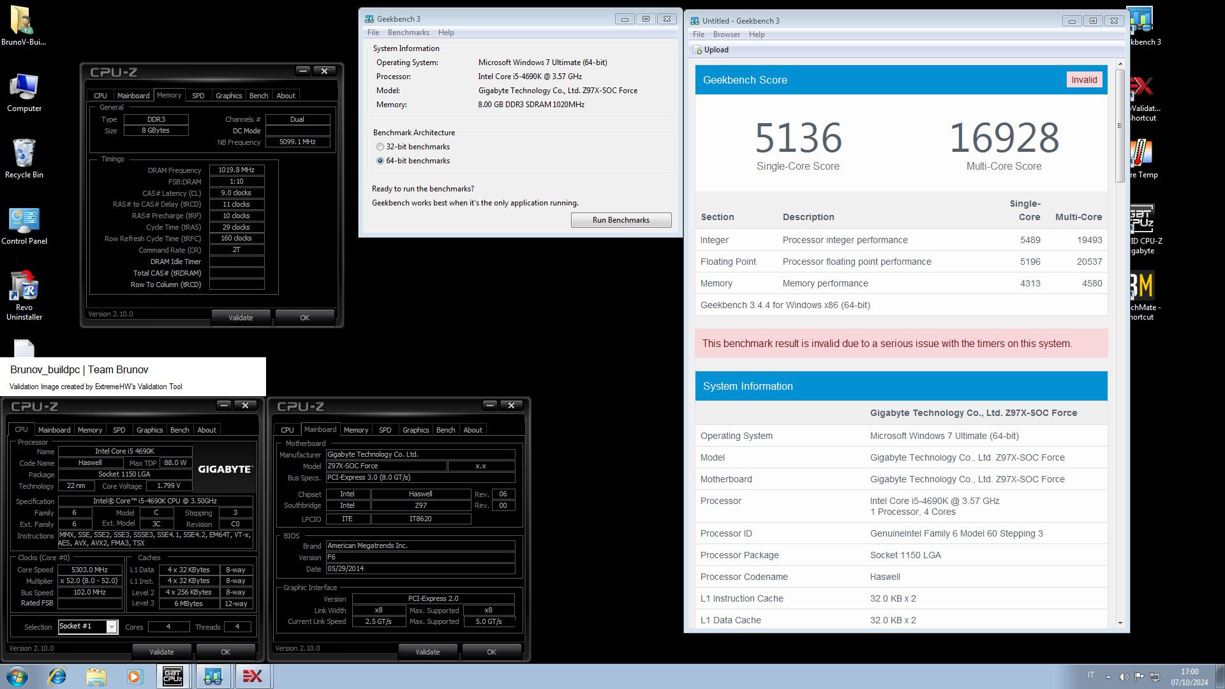
Task: Click the Floating Point row in results table
Action: 901,262
